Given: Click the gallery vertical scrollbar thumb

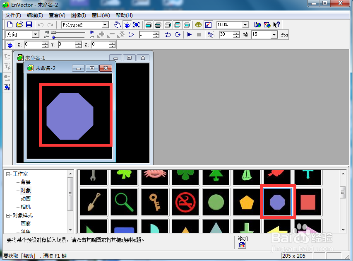Looking at the screenshot, I should click(x=343, y=192).
